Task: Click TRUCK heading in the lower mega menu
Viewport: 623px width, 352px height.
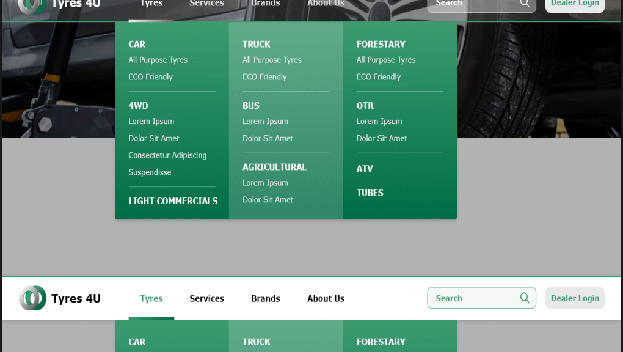Action: pos(257,342)
